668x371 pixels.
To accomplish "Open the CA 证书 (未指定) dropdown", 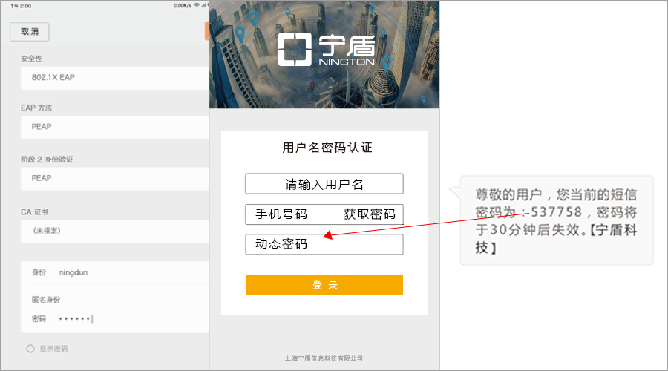I will (114, 232).
